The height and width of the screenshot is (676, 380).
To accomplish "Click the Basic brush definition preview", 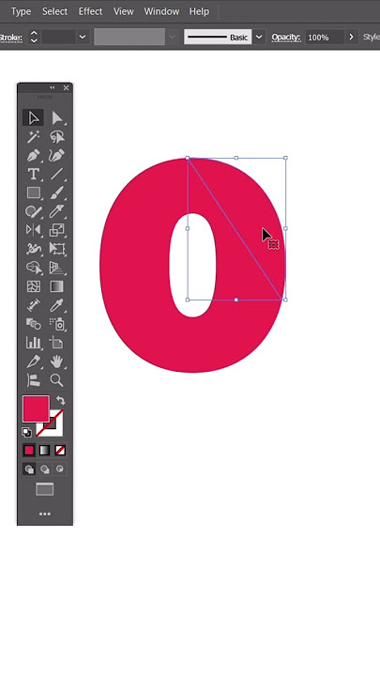I will pyautogui.click(x=218, y=37).
